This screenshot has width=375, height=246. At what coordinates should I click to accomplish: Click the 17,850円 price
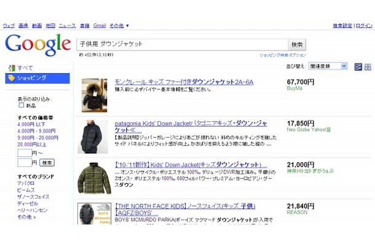301,123
